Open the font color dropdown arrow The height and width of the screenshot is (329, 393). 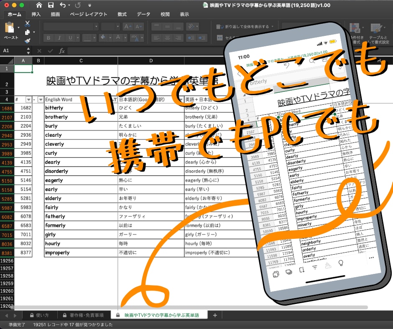coord(125,38)
